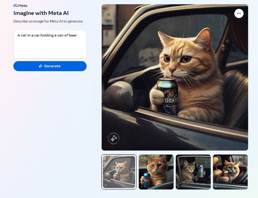Viewport: 258px width, 198px height.
Task: Open the three-dot more options menu
Action: 239,13
